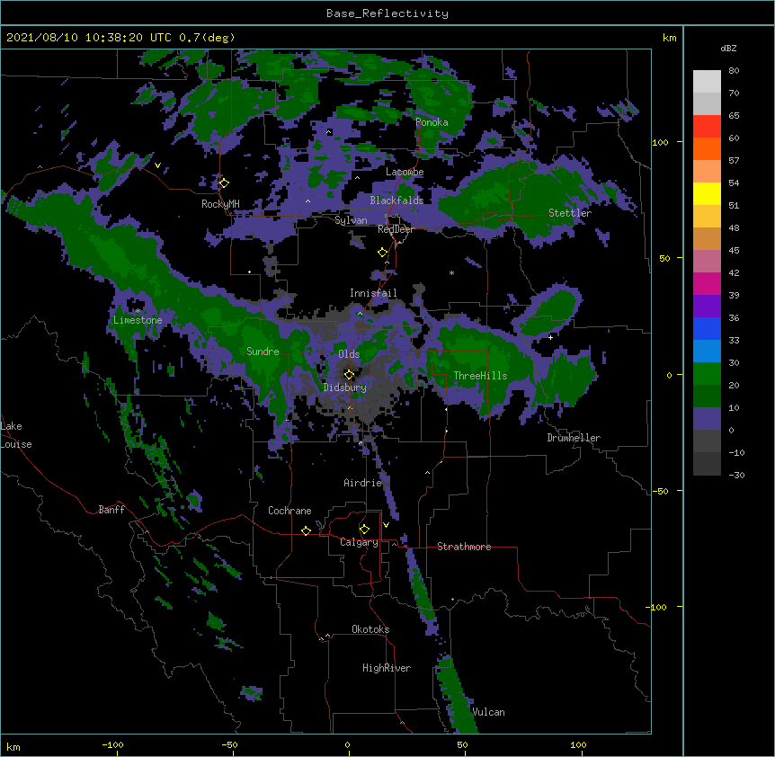Image resolution: width=775 pixels, height=757 pixels.
Task: Click the Banff label
Action: (111, 510)
